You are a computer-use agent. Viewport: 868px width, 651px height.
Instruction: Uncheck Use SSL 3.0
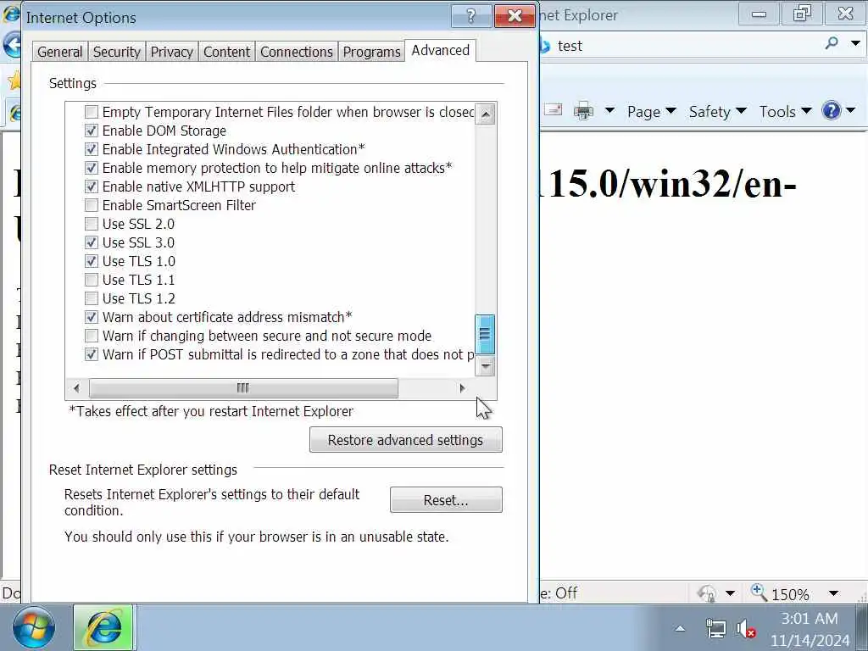pyautogui.click(x=92, y=243)
